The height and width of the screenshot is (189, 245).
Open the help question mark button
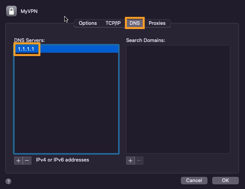(x=8, y=181)
